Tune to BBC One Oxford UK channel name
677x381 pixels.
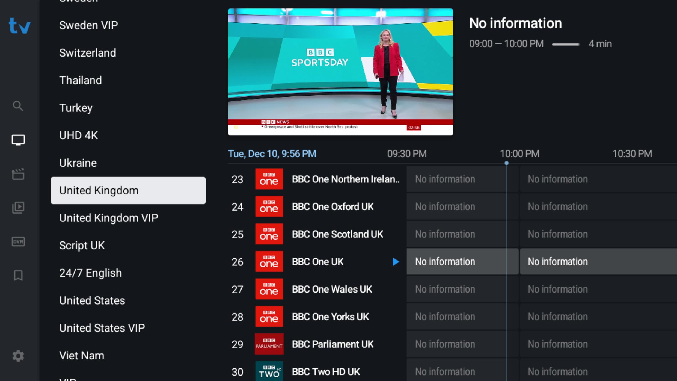(x=333, y=207)
